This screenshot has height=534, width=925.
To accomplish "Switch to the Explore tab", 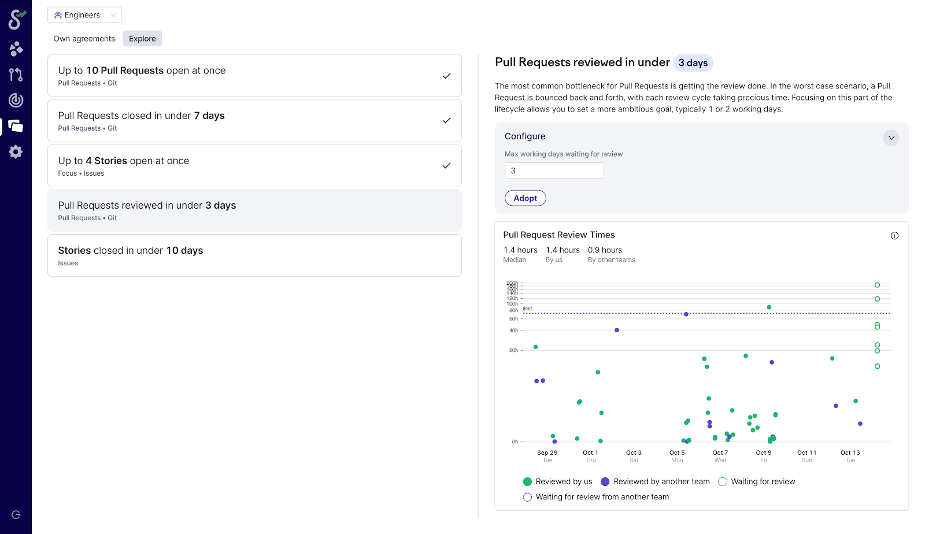I will 142,39.
